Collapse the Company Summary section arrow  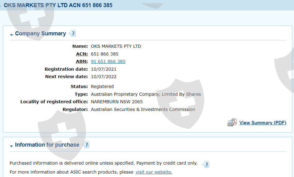(x=11, y=34)
